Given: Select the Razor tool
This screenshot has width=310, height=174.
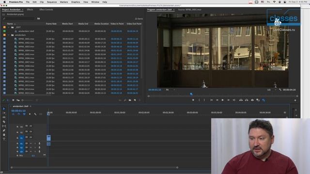Looking at the screenshot, I should 4,122.
